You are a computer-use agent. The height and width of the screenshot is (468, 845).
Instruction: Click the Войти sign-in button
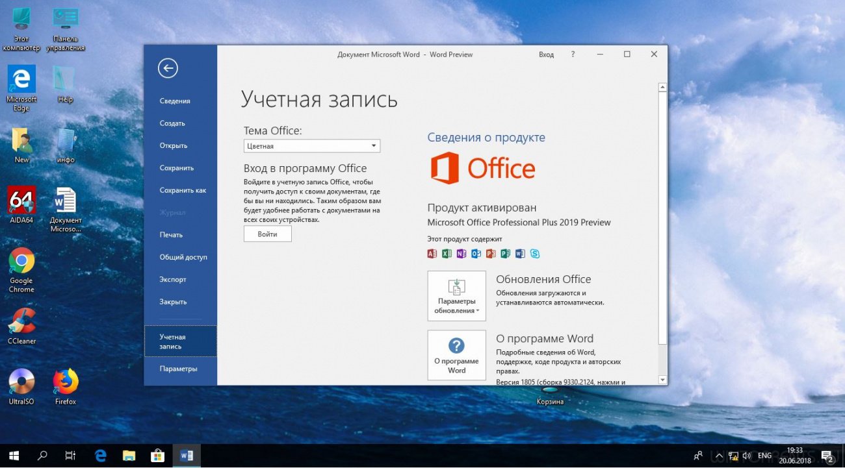tap(267, 234)
